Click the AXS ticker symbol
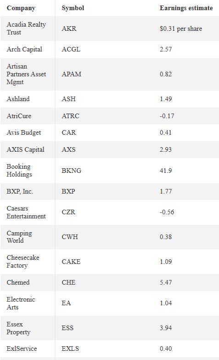 (x=68, y=149)
